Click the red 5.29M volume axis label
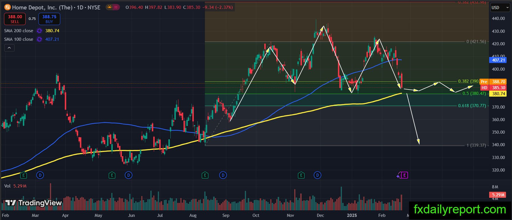512x220 pixels. click(498, 195)
